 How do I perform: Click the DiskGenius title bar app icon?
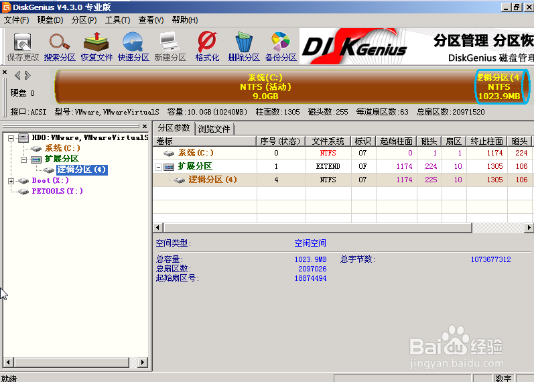point(6,7)
